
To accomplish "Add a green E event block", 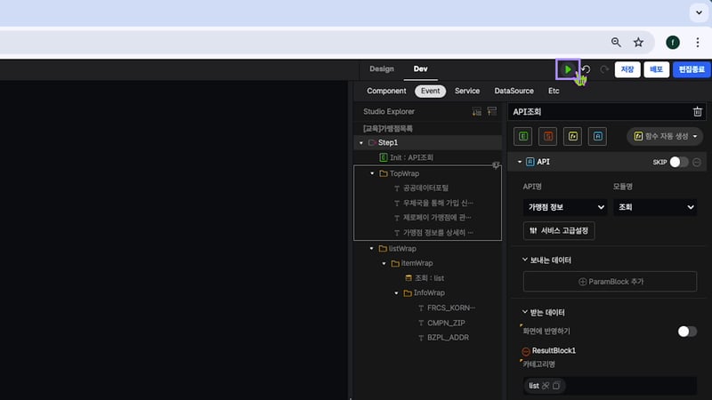I will tap(523, 136).
